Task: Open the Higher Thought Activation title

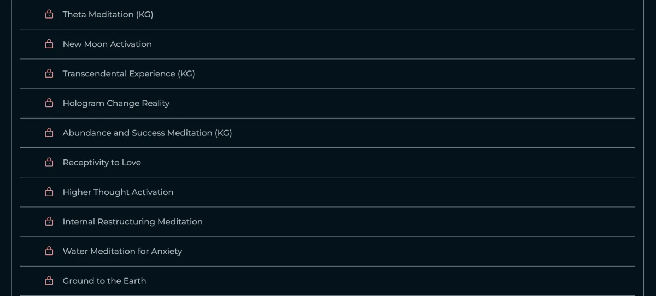Action: 118,192
